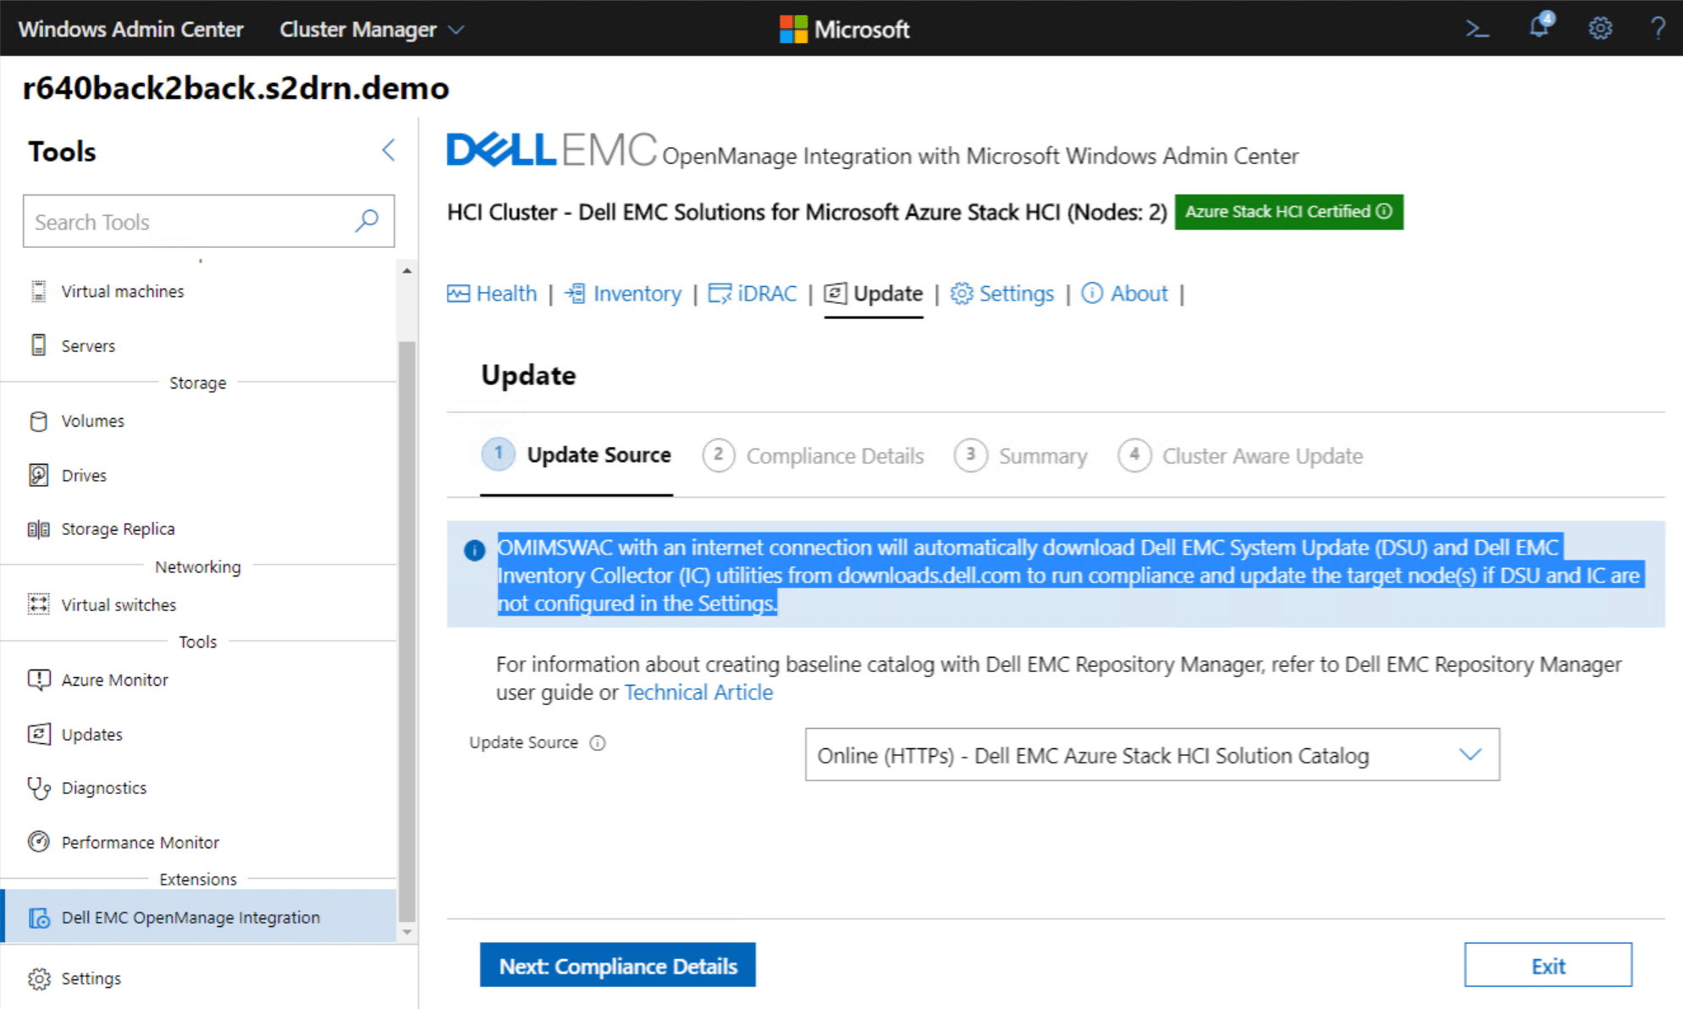Click the search magnifier icon
The image size is (1683, 1009).
367,221
